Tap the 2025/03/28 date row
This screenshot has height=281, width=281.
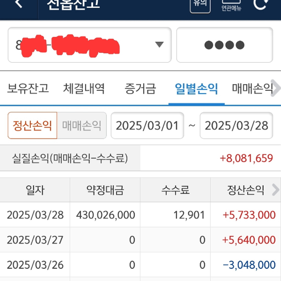[35, 215]
